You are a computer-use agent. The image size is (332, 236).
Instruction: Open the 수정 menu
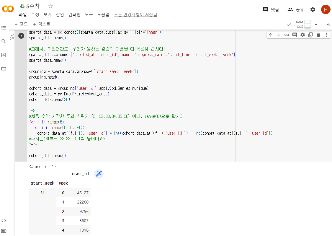point(35,14)
